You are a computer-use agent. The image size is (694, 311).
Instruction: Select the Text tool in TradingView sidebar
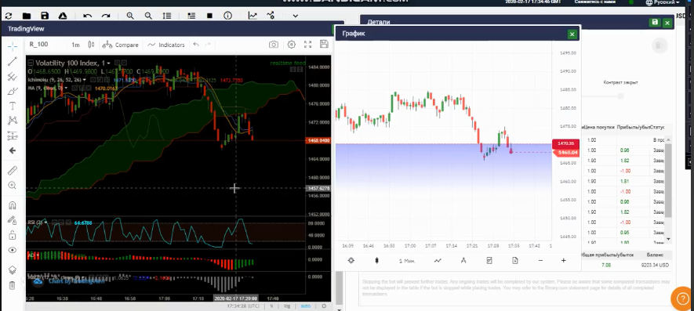(x=13, y=107)
